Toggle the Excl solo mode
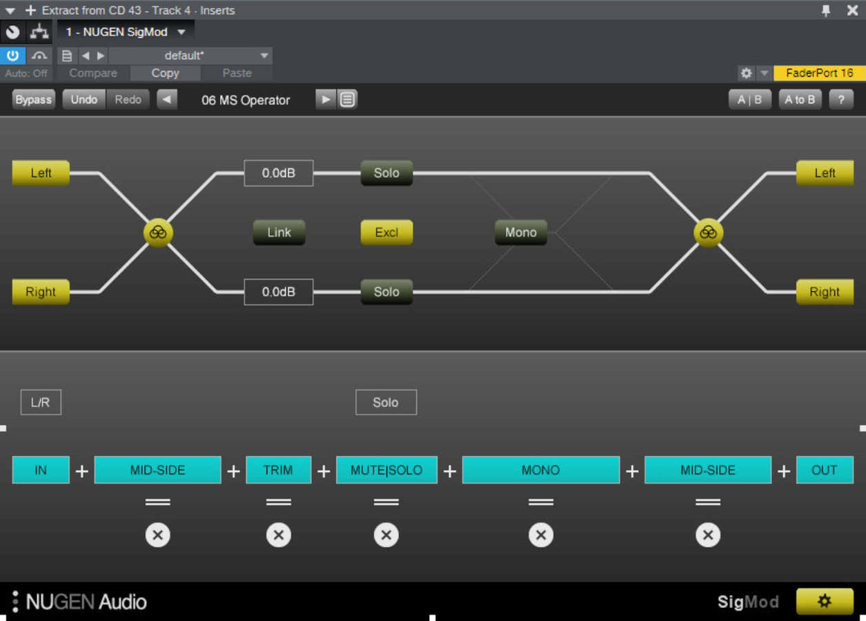The height and width of the screenshot is (621, 866). pyautogui.click(x=386, y=233)
